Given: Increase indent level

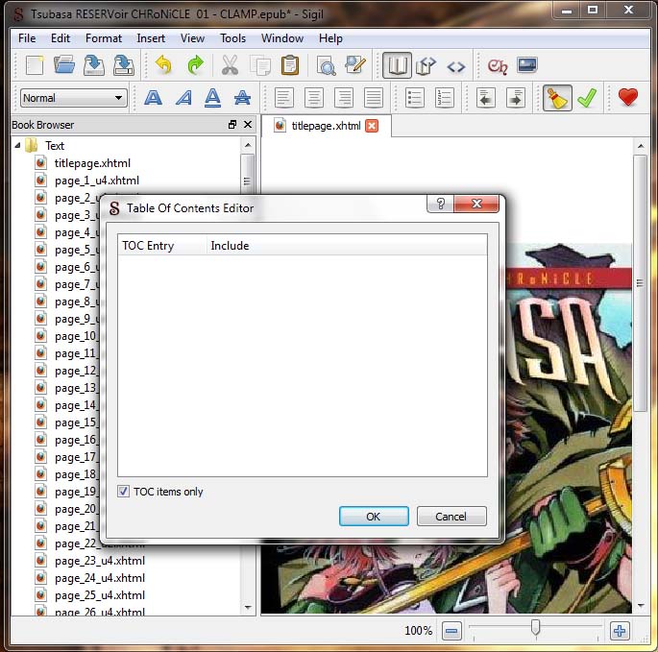Looking at the screenshot, I should pos(516,98).
